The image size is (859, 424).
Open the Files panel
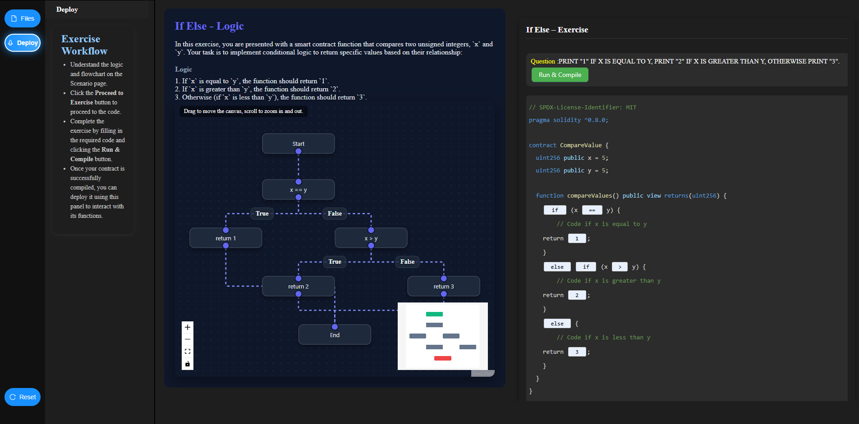23,18
